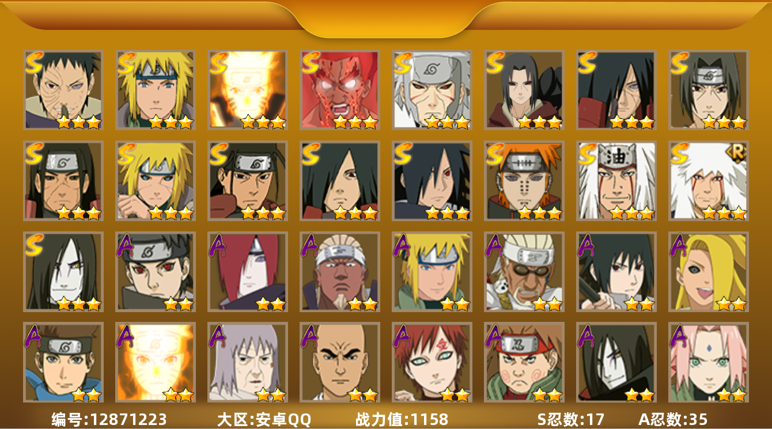Choose the white-haired ninja with 油 headband
The image size is (772, 429).
616,181
